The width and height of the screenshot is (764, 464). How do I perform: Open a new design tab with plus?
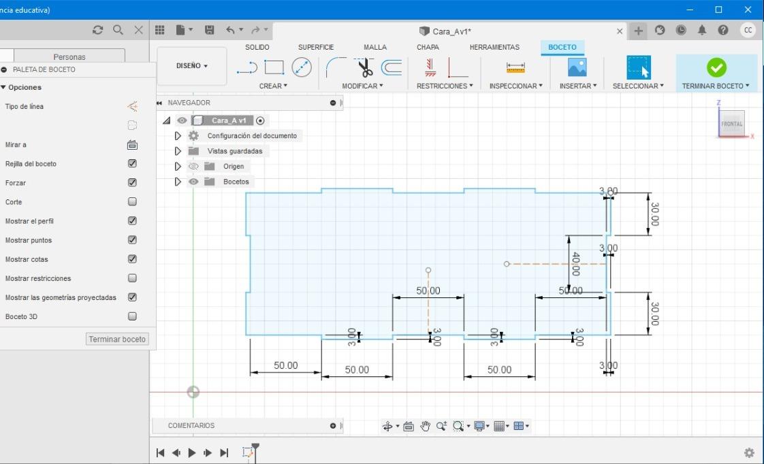(638, 31)
